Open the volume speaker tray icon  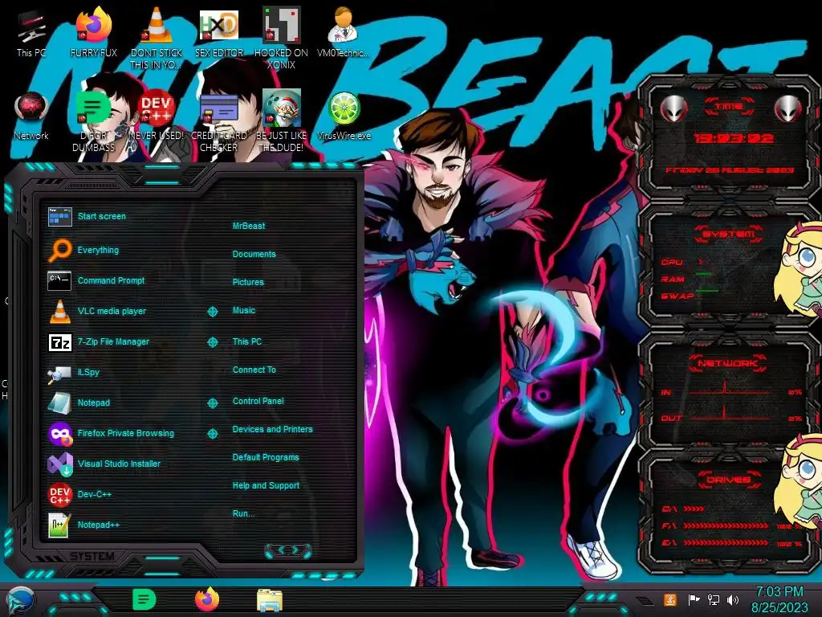tap(733, 599)
